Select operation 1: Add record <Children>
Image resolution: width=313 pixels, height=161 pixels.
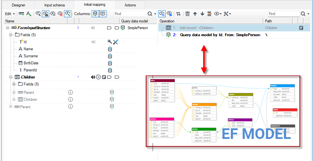(x=234, y=28)
